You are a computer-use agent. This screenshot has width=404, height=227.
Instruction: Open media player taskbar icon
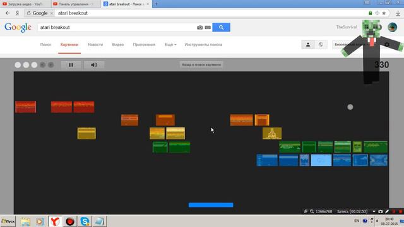point(40,221)
